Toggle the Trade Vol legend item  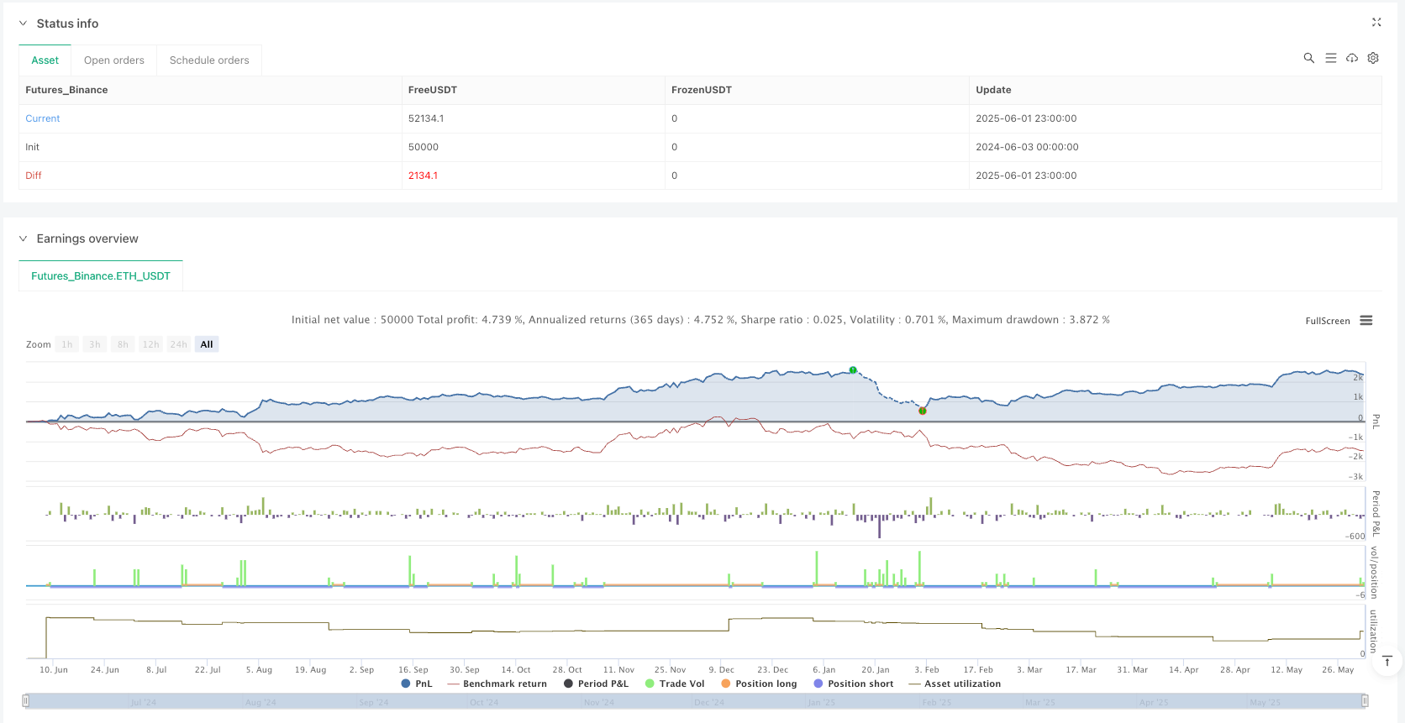click(x=674, y=684)
